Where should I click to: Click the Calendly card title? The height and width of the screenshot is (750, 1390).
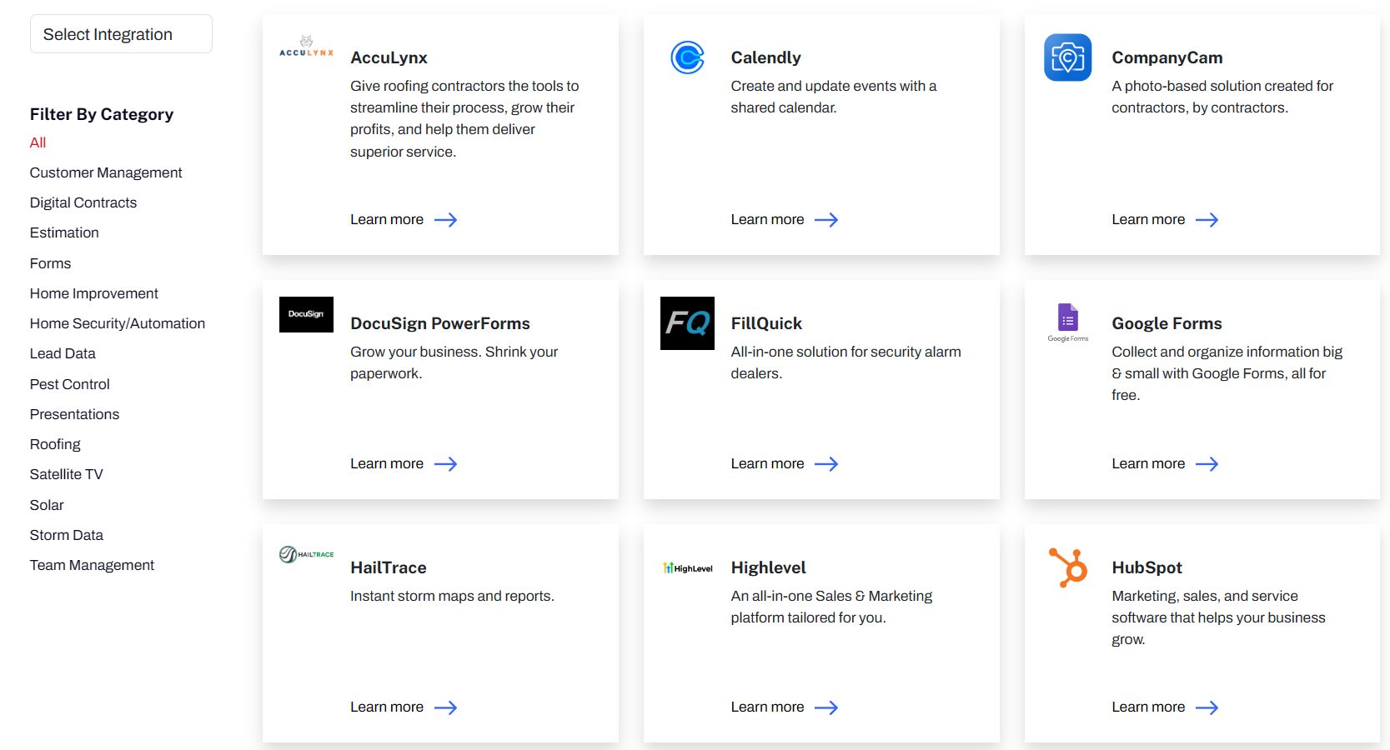click(x=765, y=57)
